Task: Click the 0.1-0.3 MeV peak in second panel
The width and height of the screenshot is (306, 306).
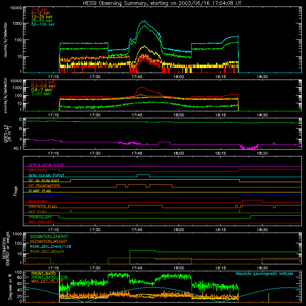Action: [x=142, y=87]
